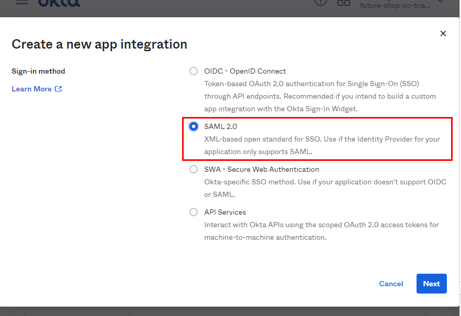Click the external link icon beside Learn More

pyautogui.click(x=58, y=89)
